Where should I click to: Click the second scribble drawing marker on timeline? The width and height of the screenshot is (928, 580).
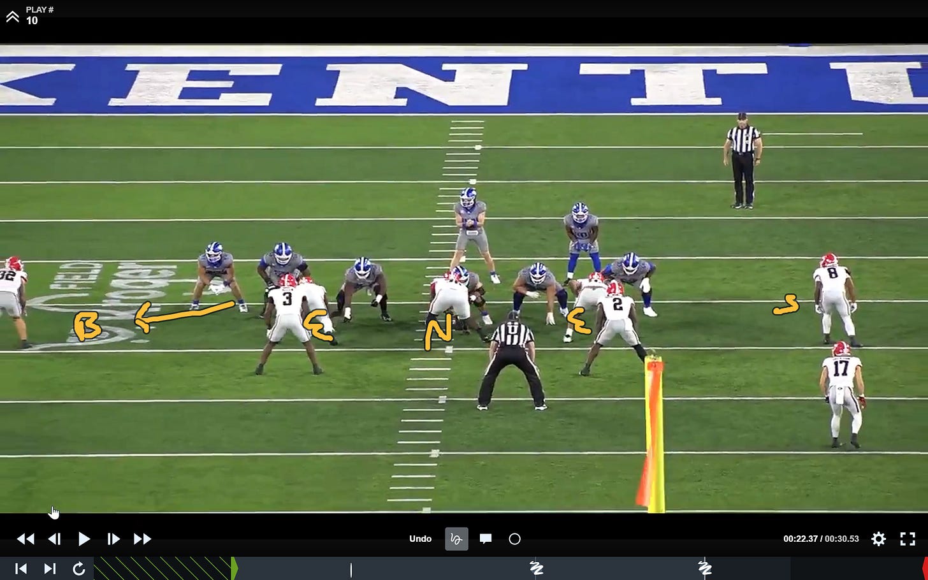pyautogui.click(x=704, y=568)
